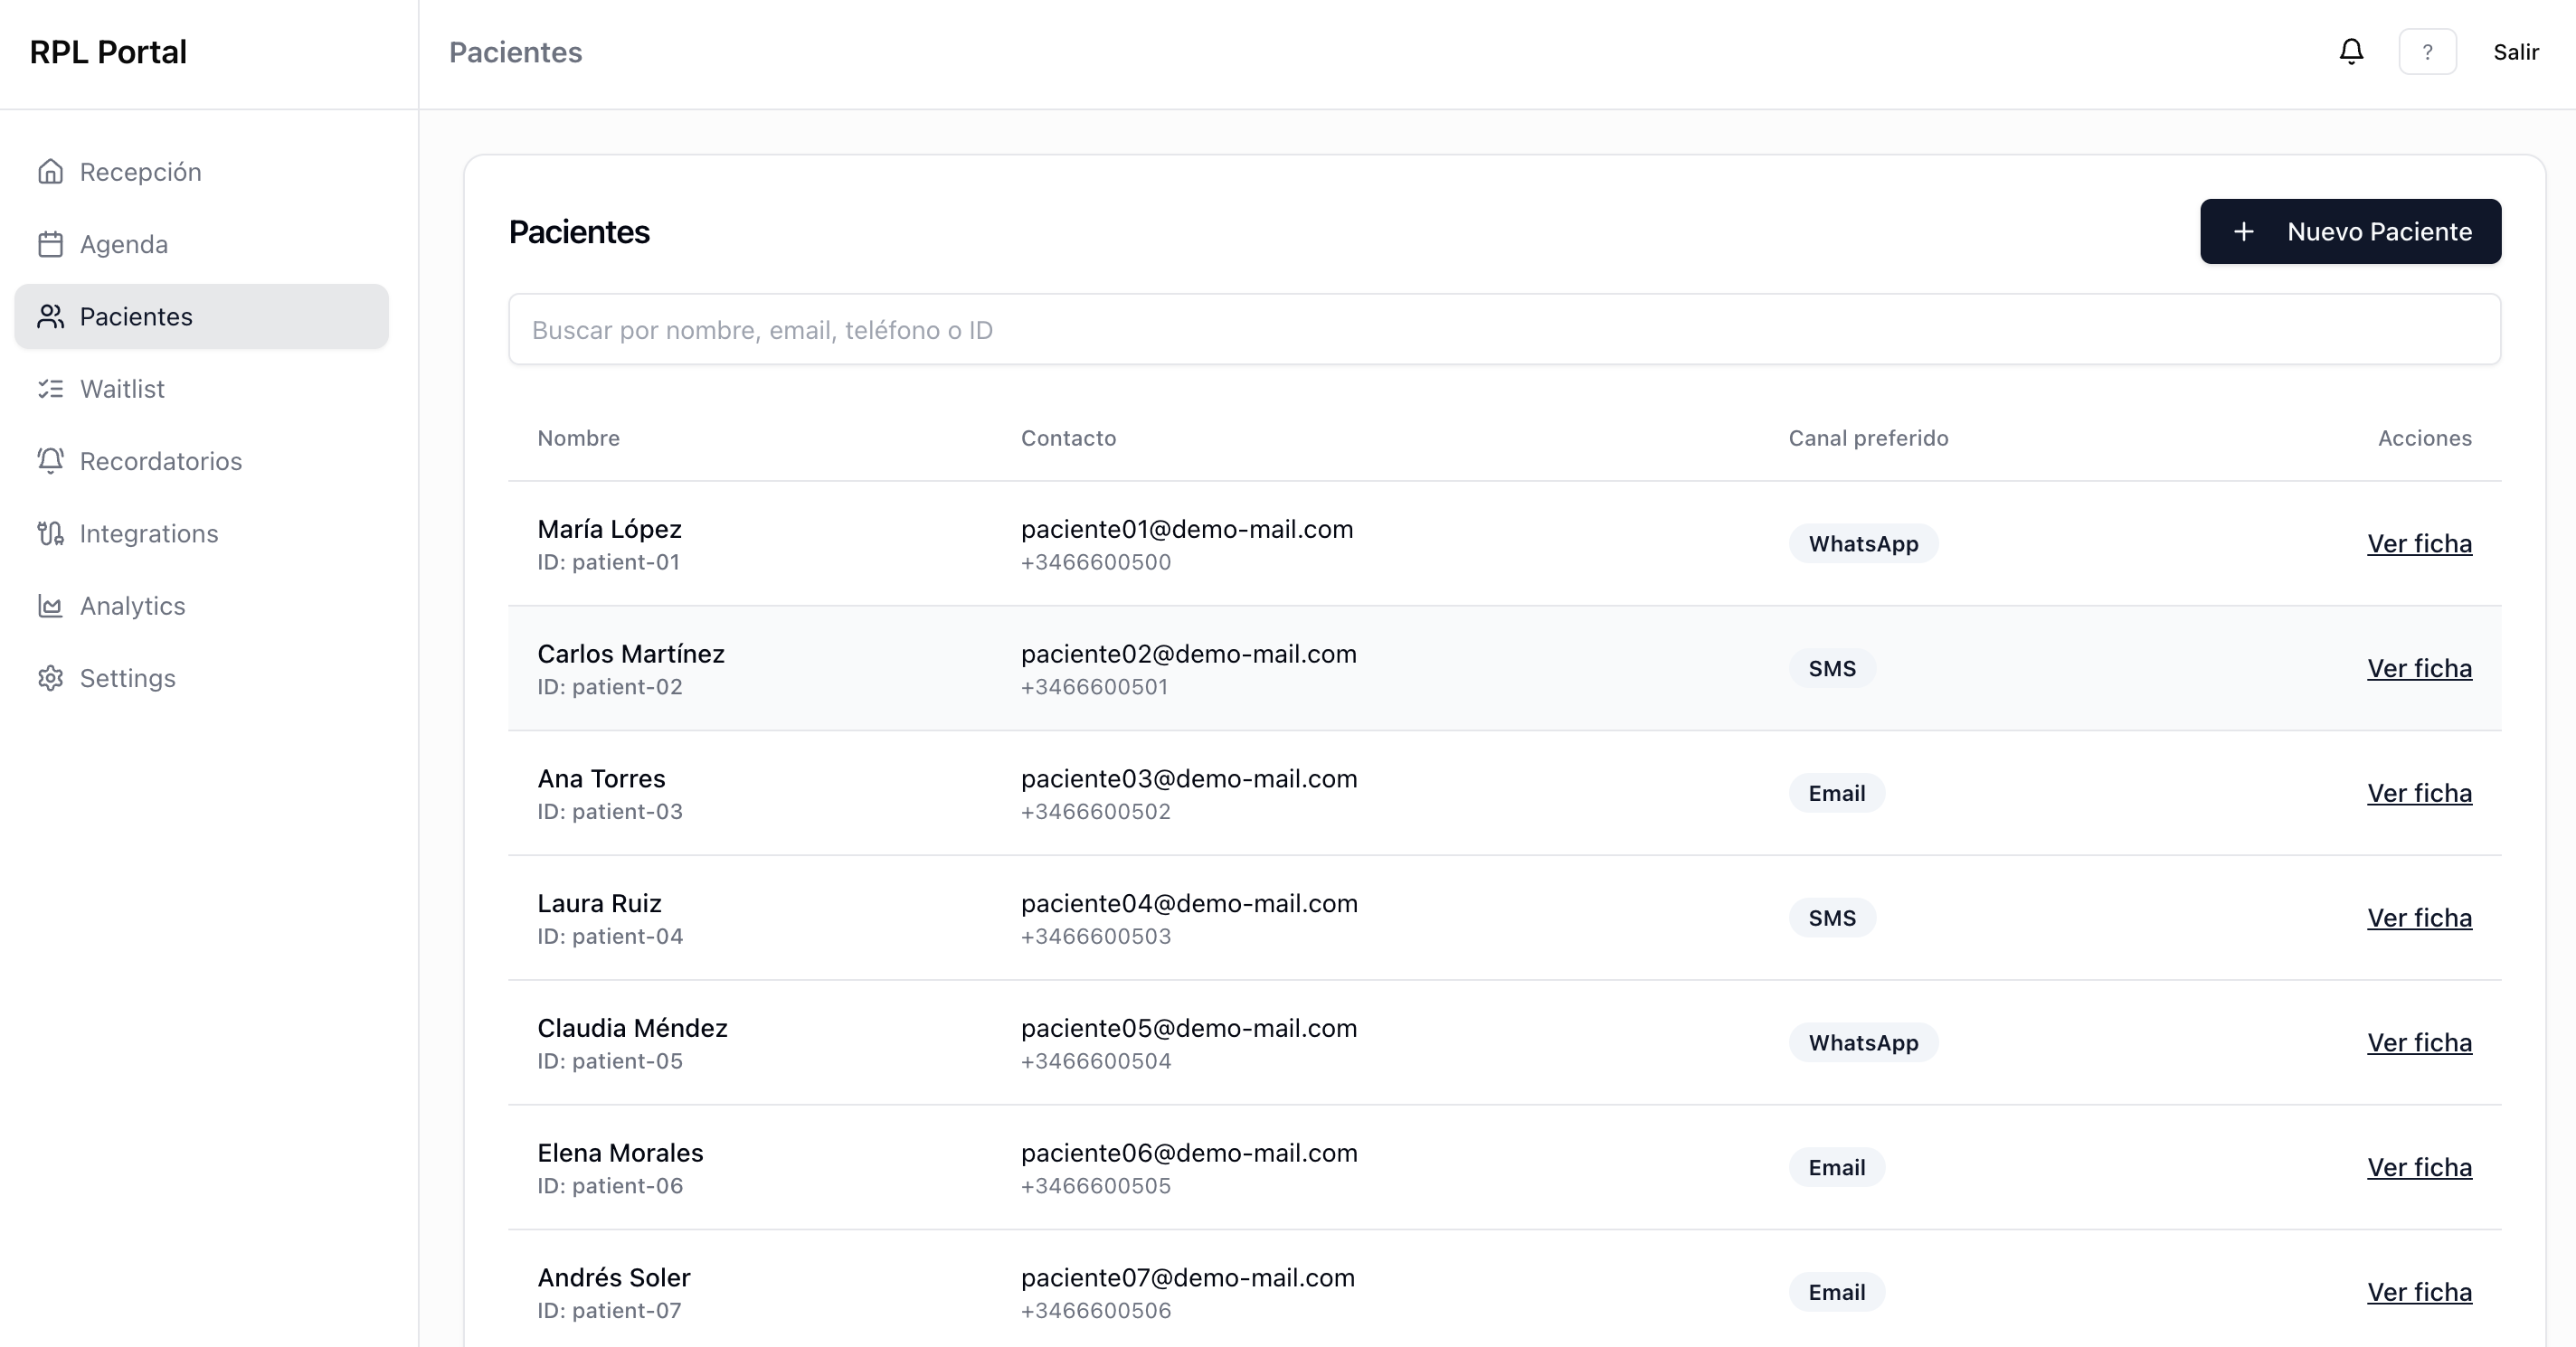Click Ana Torres's Email channel badge

point(1836,794)
